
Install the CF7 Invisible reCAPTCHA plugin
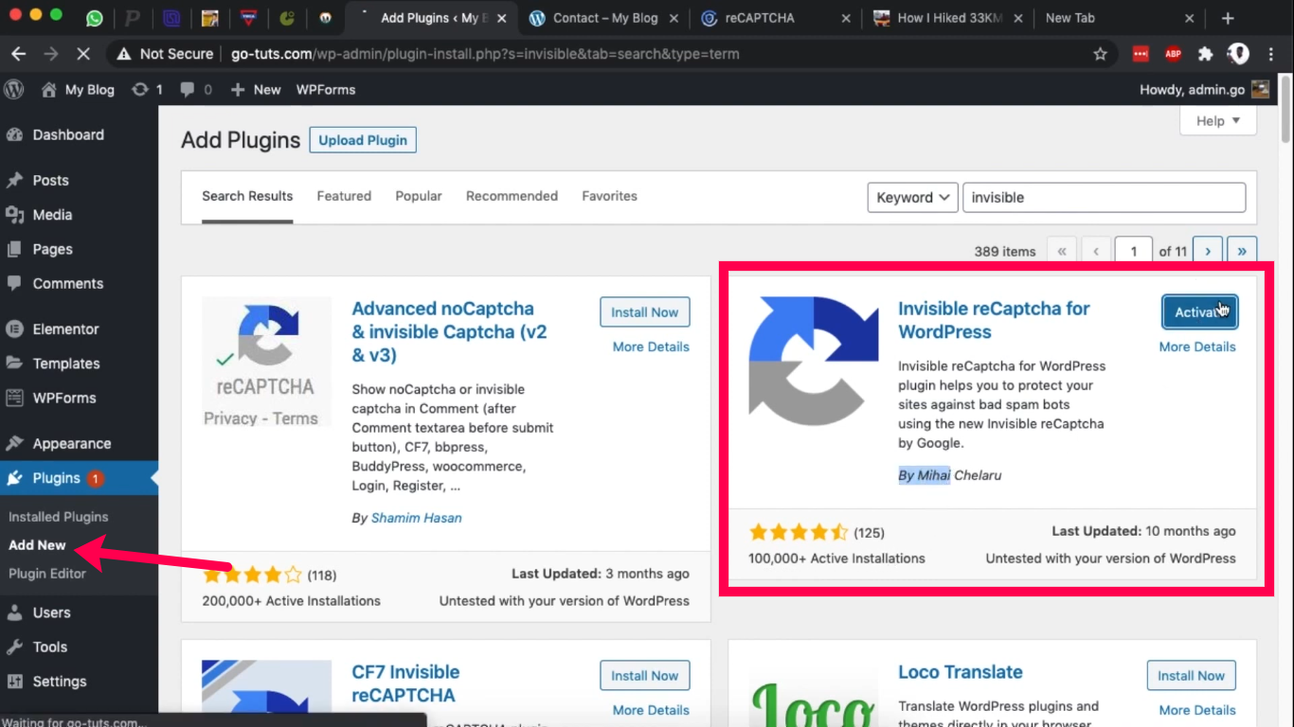tap(645, 676)
